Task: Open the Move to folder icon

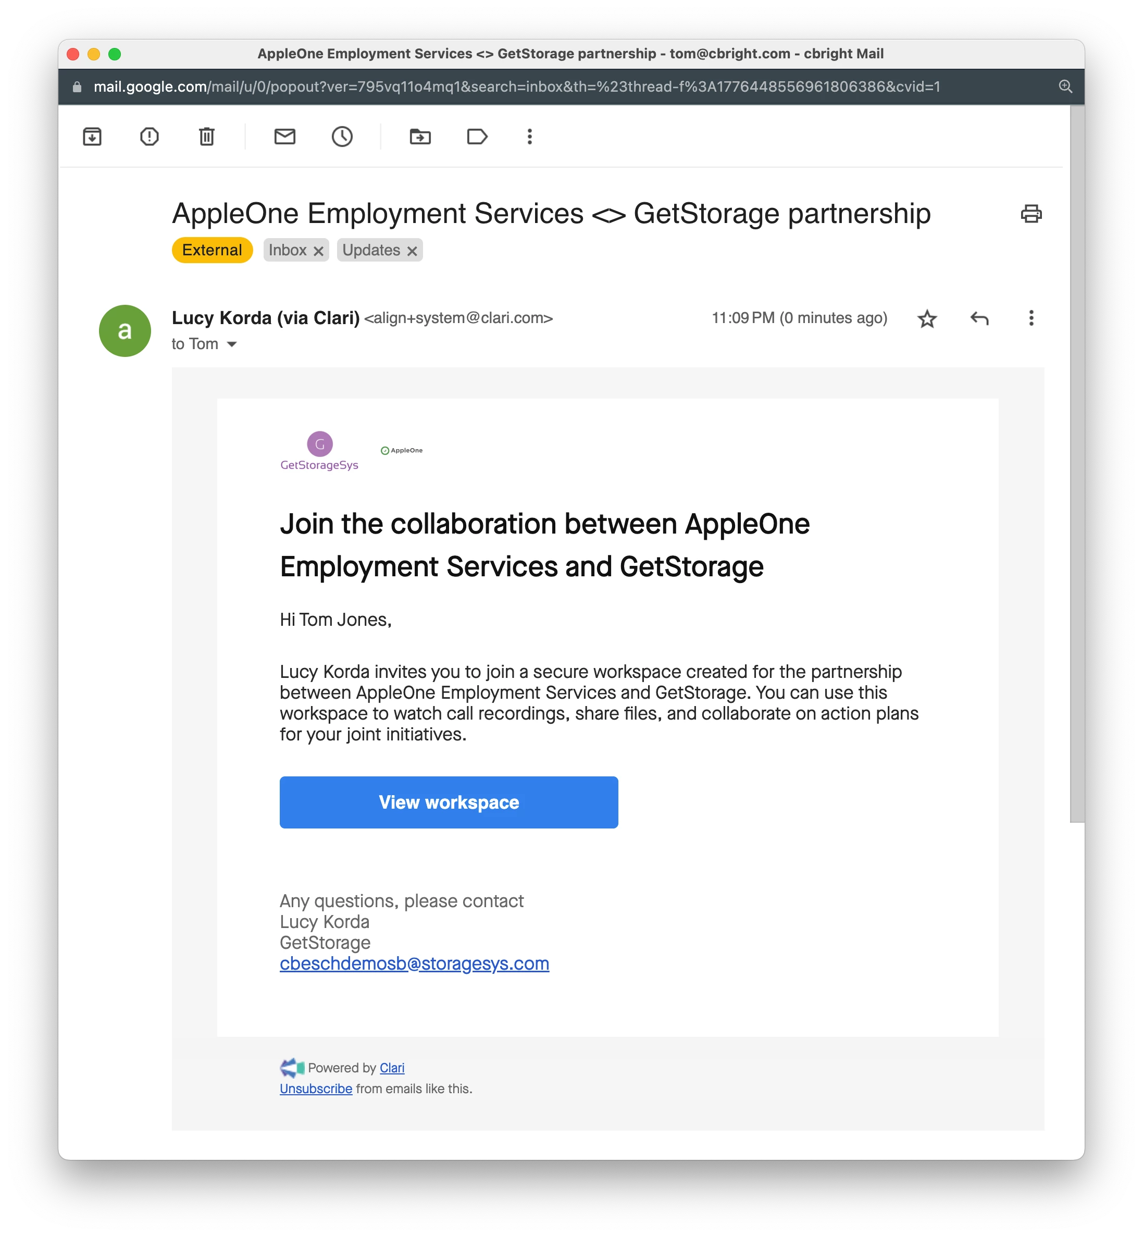Action: tap(420, 137)
